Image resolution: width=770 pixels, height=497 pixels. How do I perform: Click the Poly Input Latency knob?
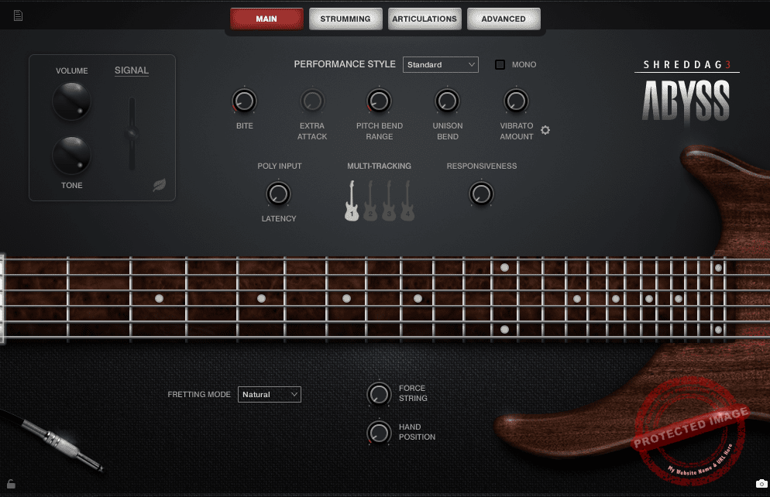click(278, 194)
